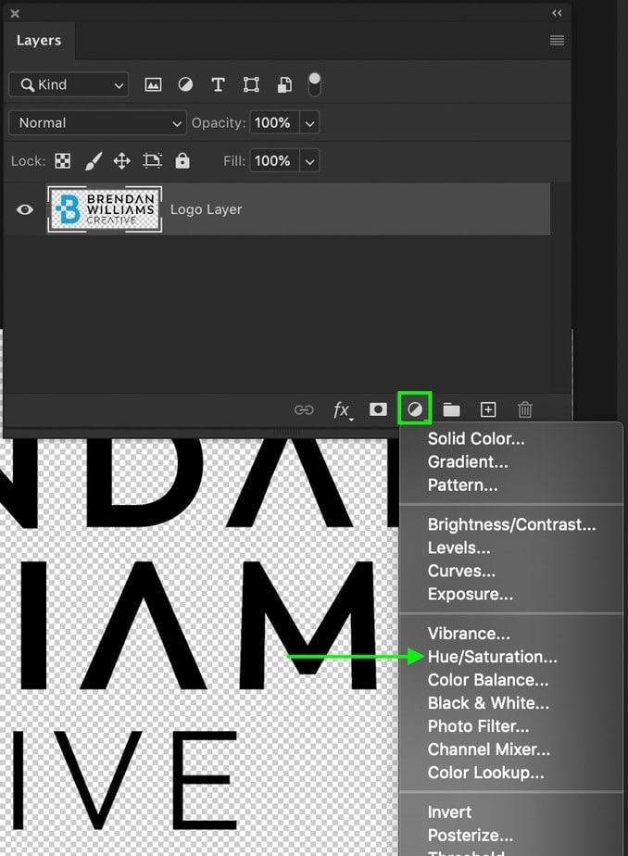The width and height of the screenshot is (628, 856).
Task: Open the Normal blend mode dropdown
Action: pos(97,123)
